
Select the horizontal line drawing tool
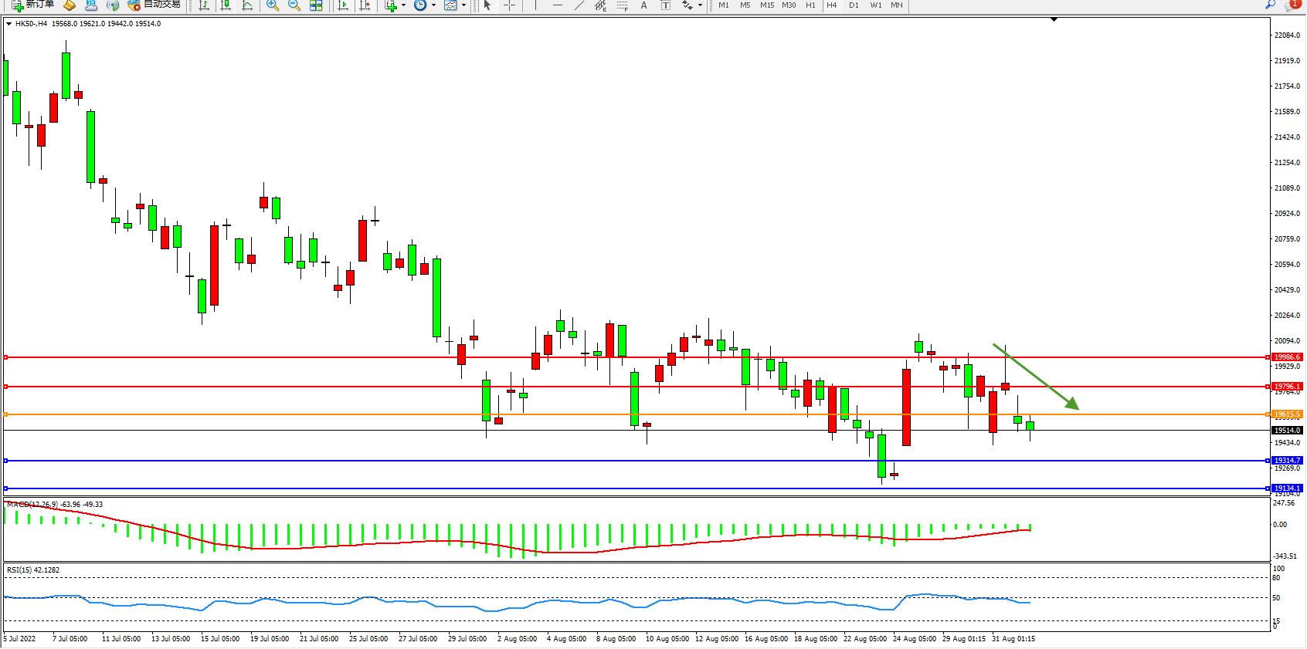coord(557,5)
